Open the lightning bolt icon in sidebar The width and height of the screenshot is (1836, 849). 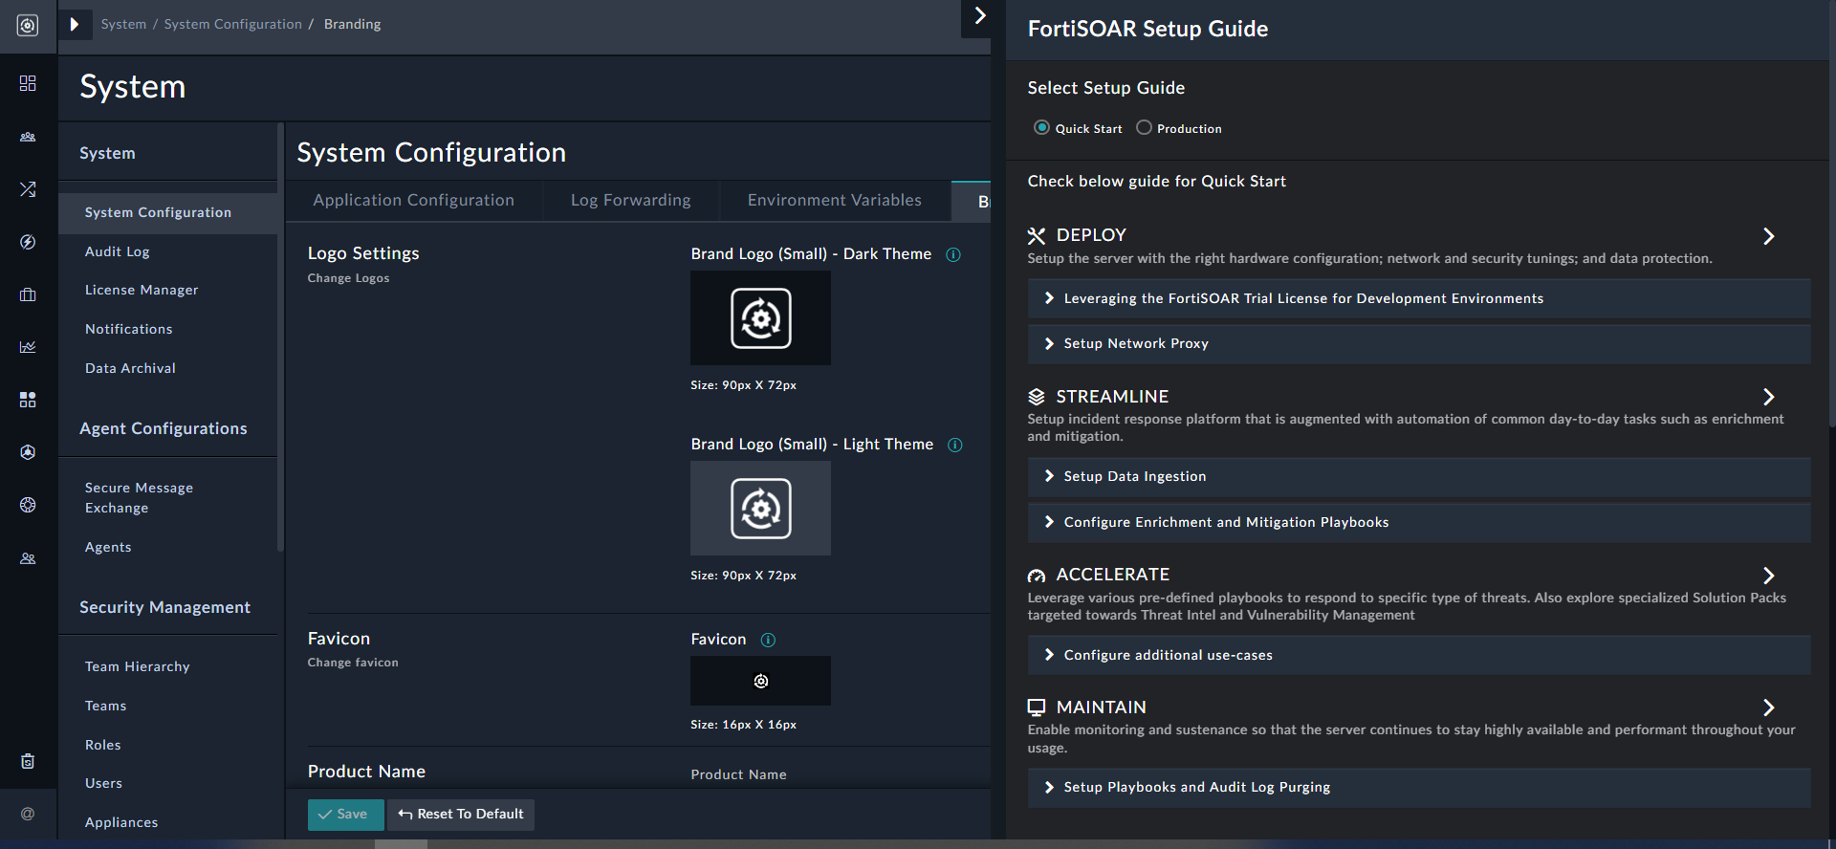(28, 242)
